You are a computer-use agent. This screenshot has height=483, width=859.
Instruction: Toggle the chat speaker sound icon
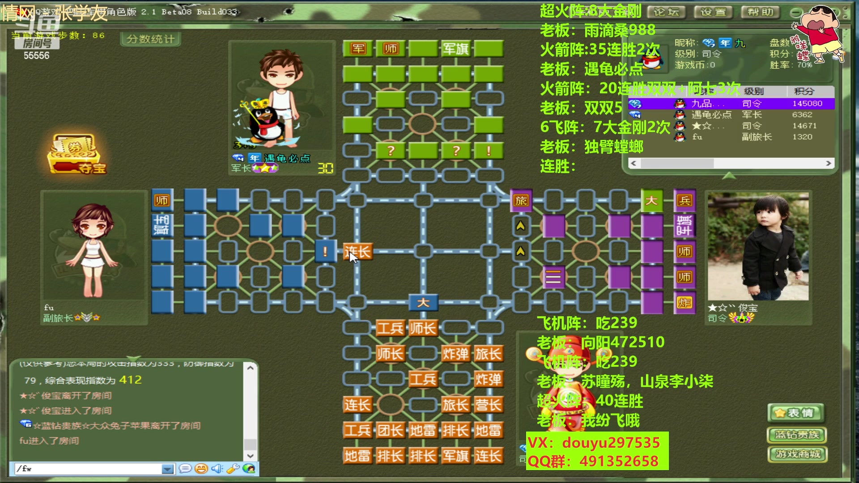[x=217, y=468]
